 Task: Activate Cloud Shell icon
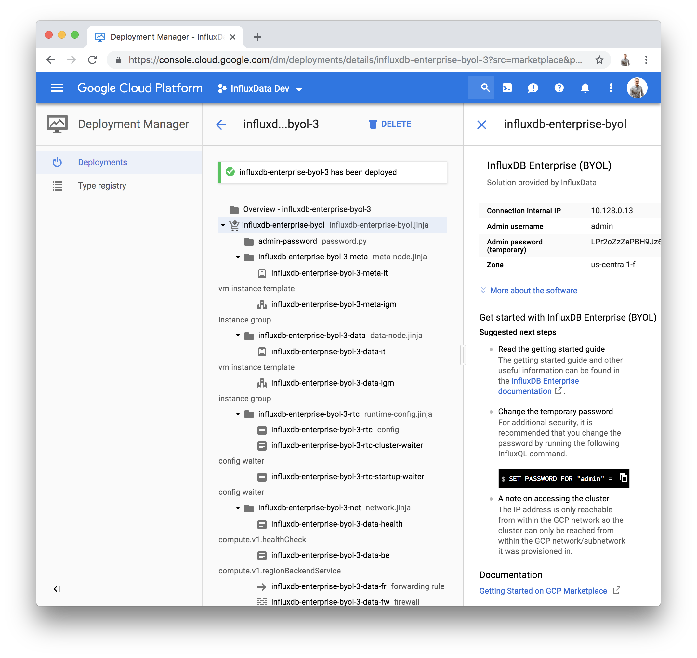coord(507,88)
